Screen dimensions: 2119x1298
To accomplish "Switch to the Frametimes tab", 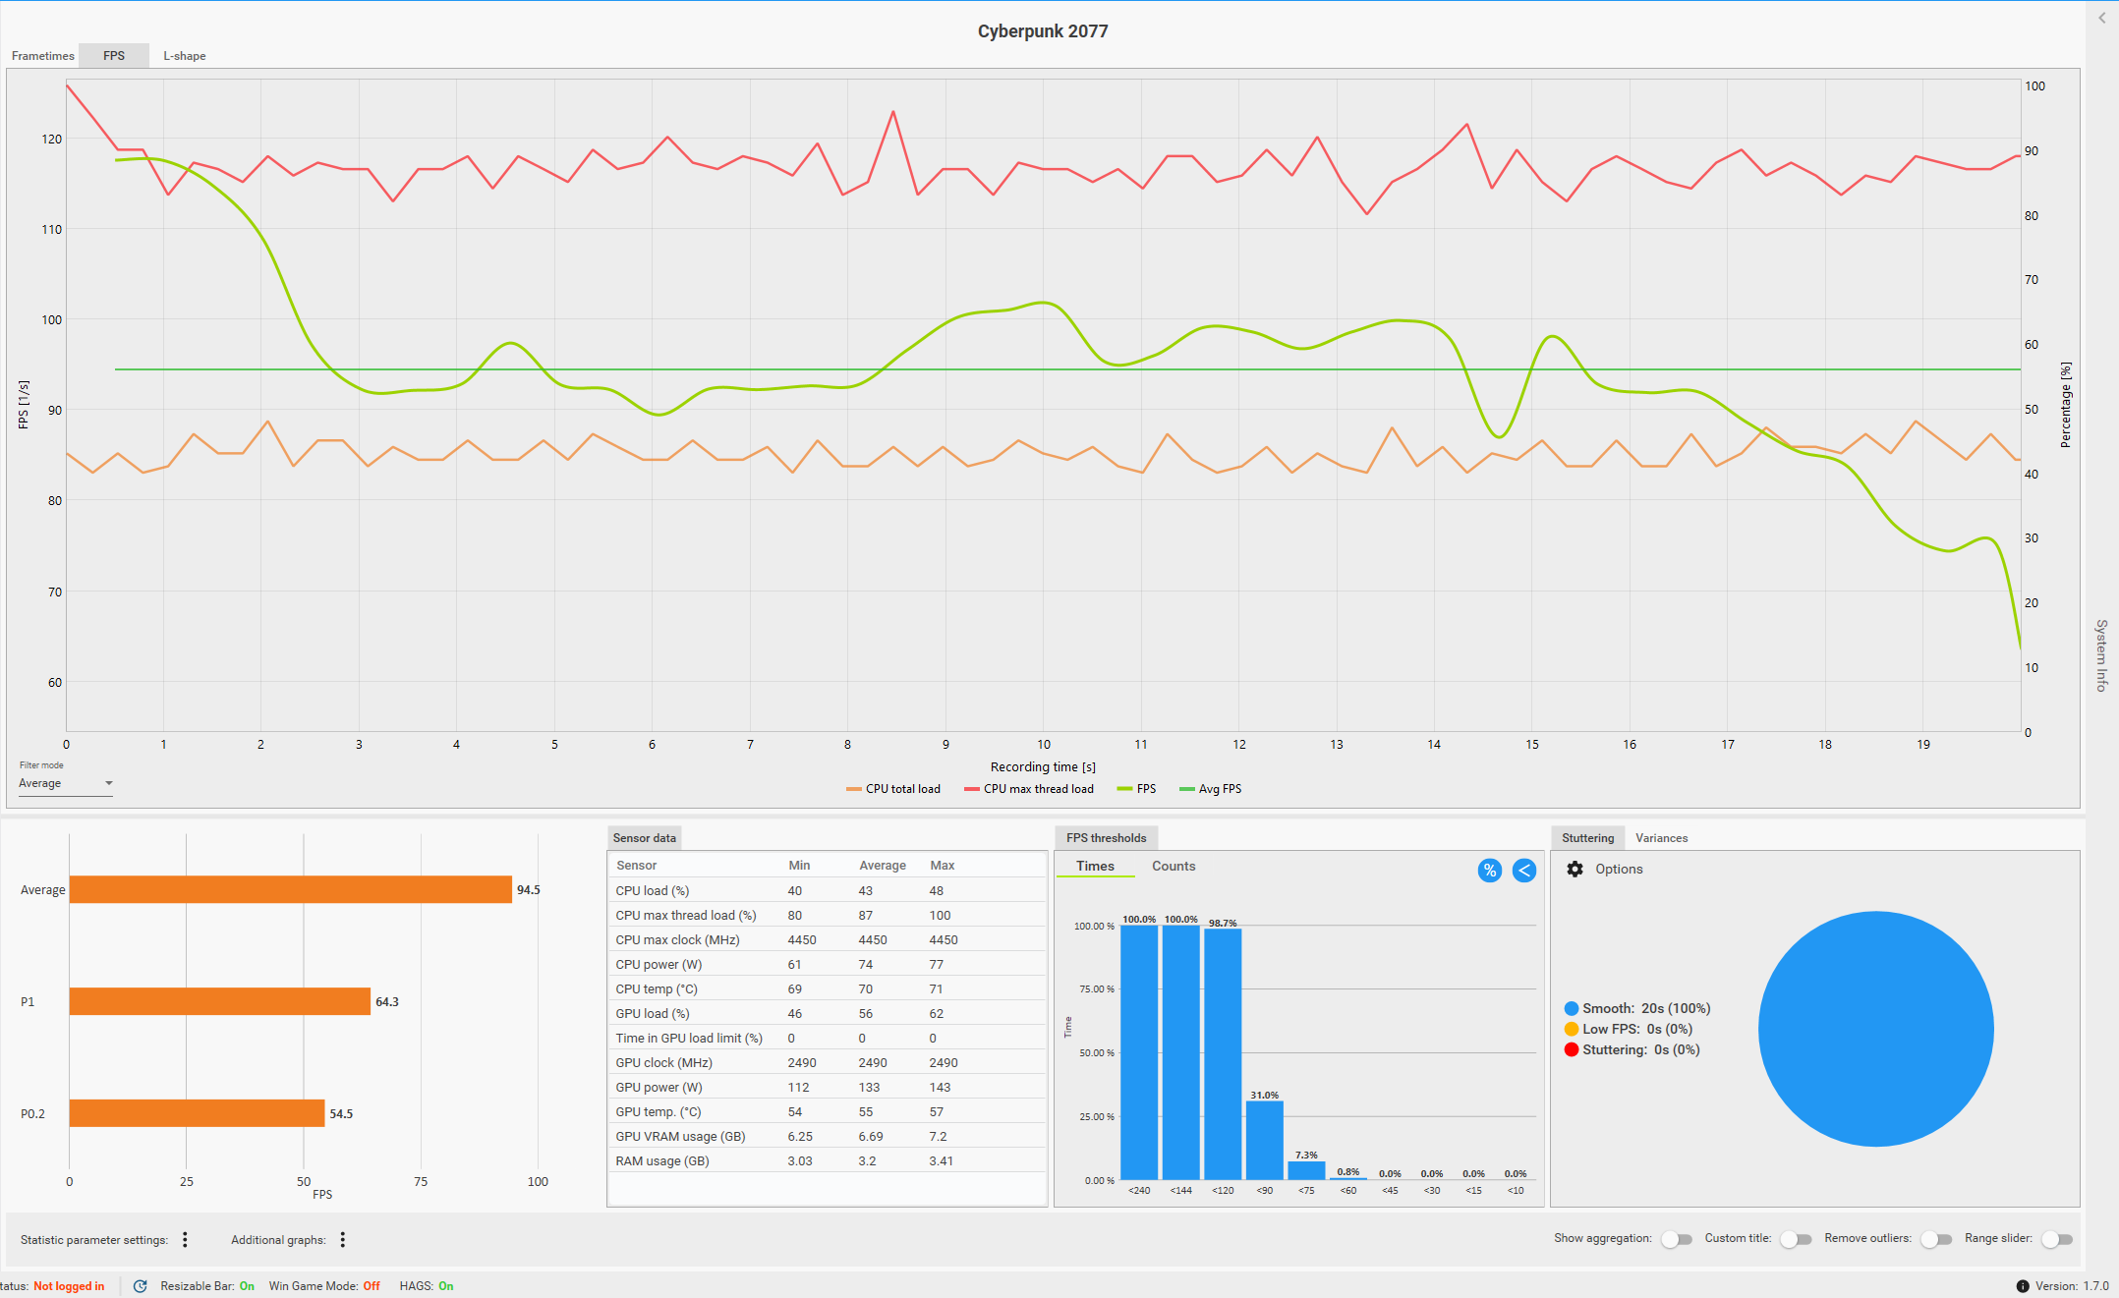I will pos(42,56).
